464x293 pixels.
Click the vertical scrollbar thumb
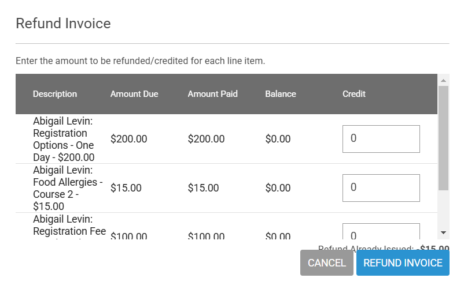(443, 138)
